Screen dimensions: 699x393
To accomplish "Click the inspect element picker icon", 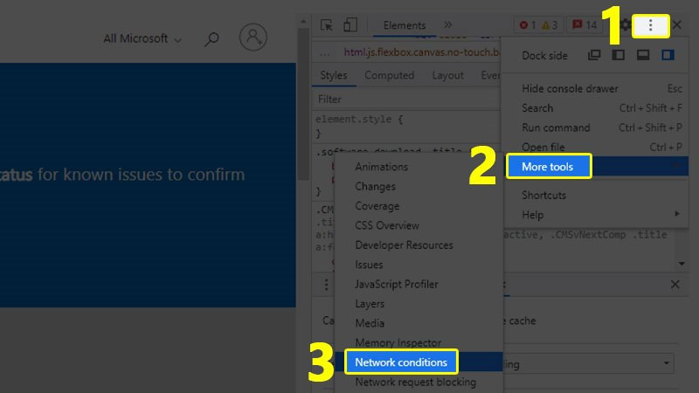I will tap(327, 25).
